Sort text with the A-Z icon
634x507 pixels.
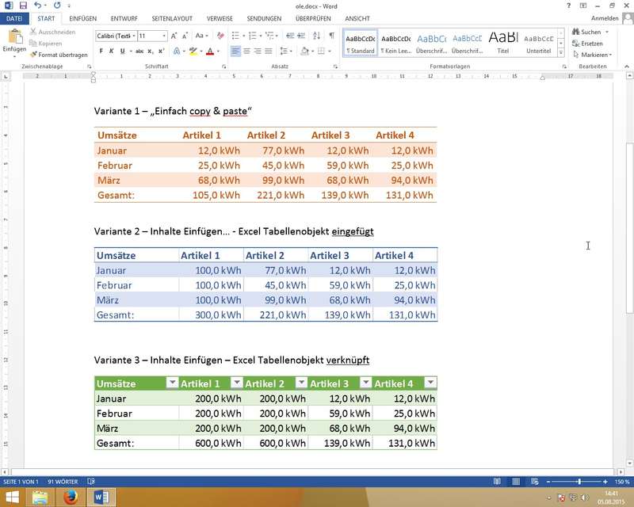coord(316,36)
